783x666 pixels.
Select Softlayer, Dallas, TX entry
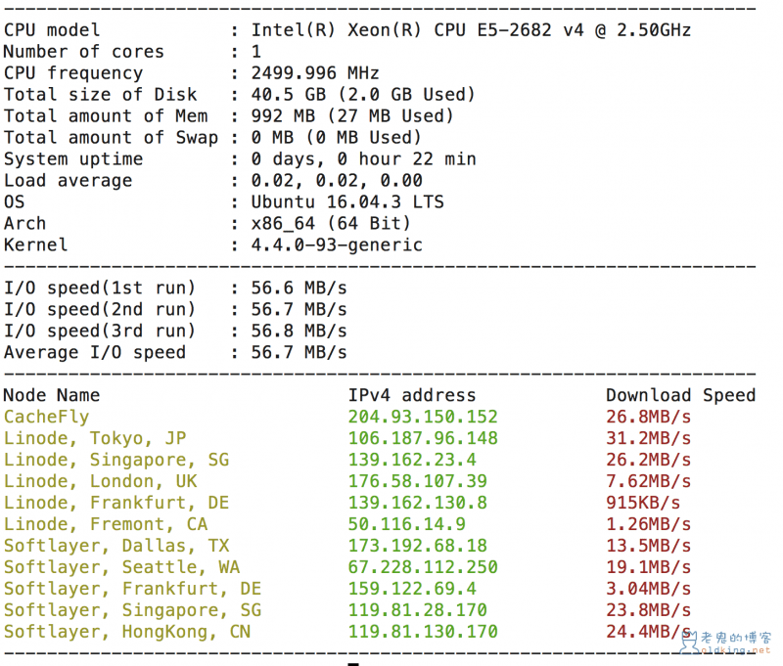(x=116, y=546)
